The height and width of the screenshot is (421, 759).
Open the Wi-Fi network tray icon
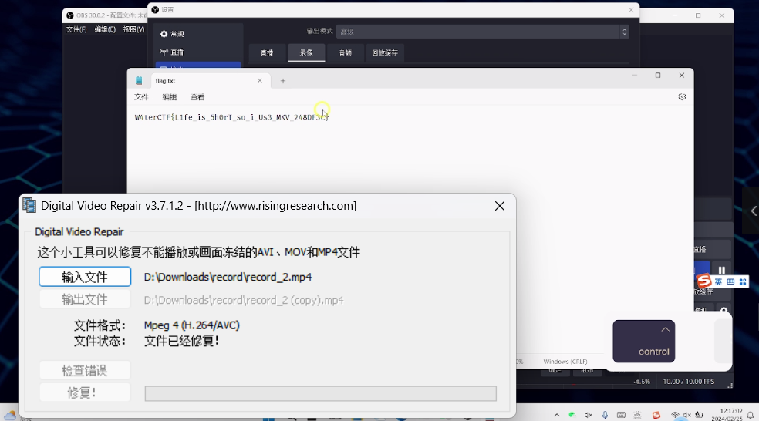click(675, 415)
